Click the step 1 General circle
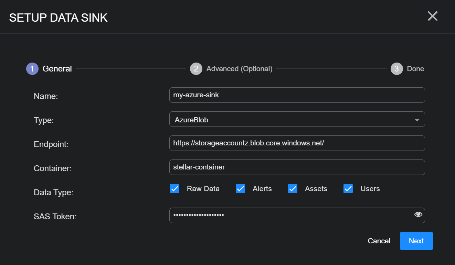455x265 pixels. 32,69
